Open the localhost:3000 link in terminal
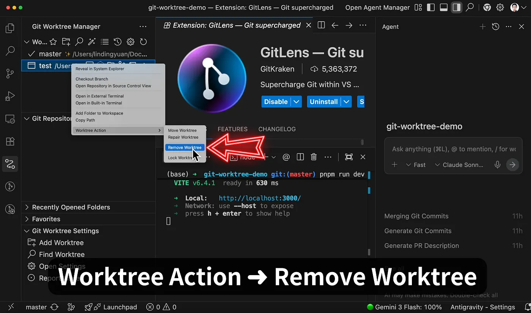 click(260, 198)
